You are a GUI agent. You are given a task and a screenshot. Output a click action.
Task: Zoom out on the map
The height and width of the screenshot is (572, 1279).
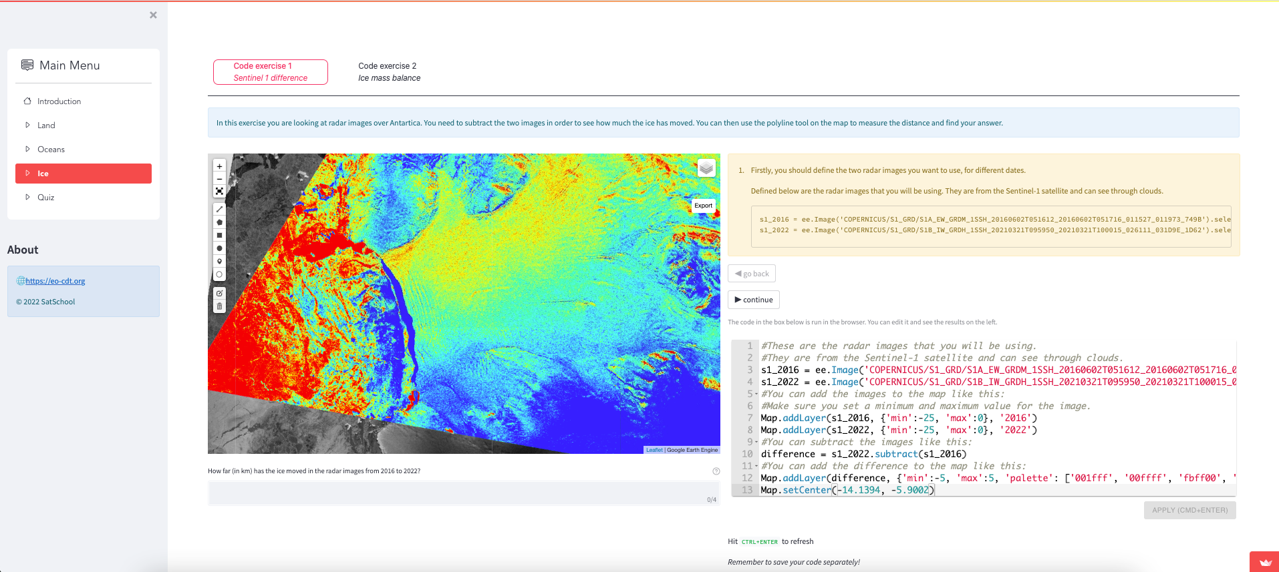pos(219,179)
